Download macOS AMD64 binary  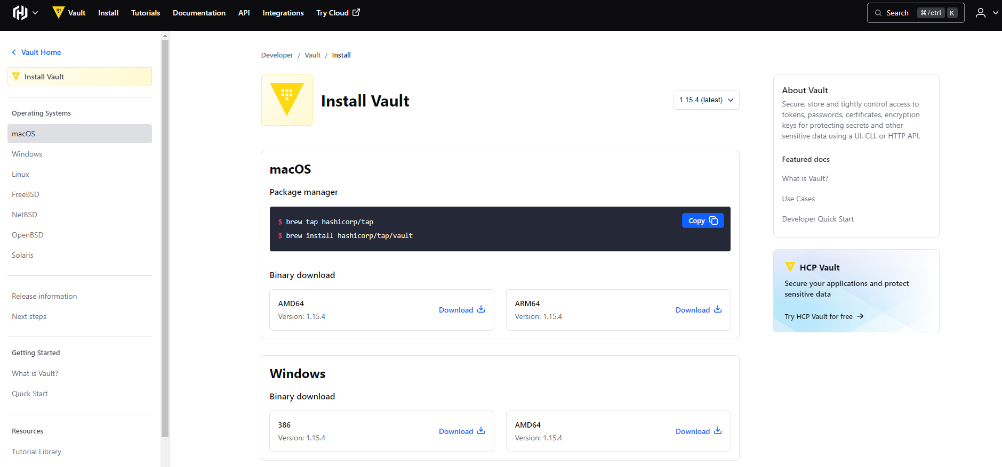462,309
